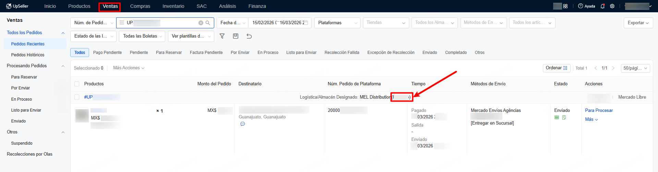Click the buyer message chat icon

243,124
